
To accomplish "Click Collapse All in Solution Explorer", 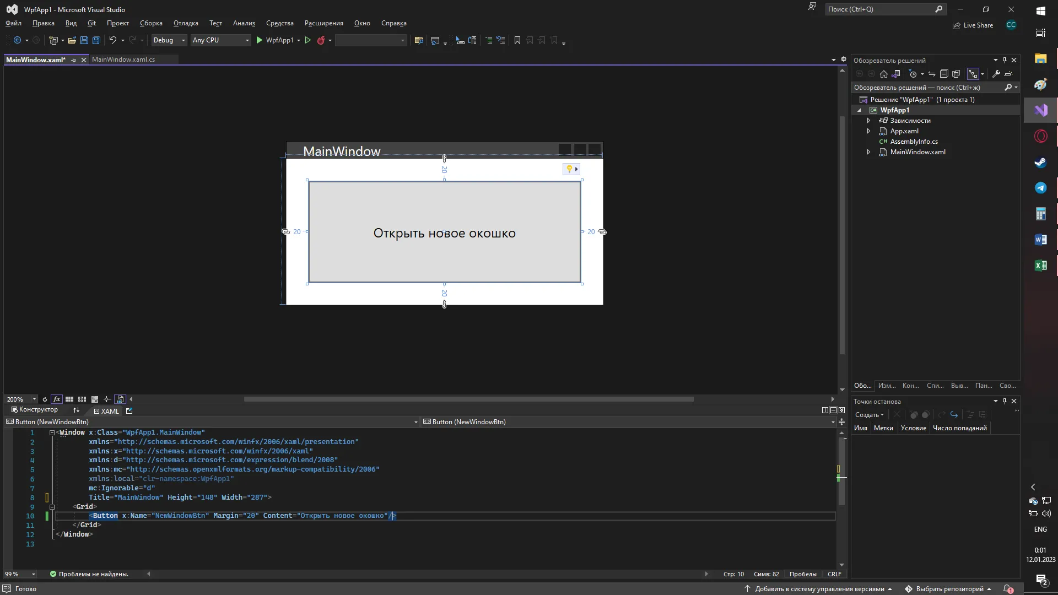I will (944, 74).
